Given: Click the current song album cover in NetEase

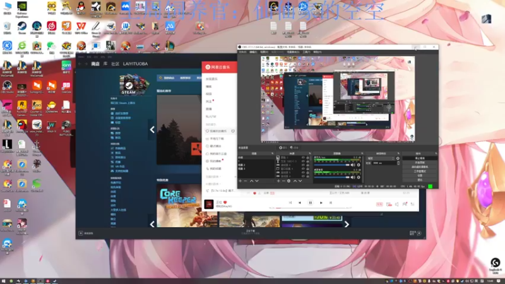Looking at the screenshot, I should click(209, 204).
